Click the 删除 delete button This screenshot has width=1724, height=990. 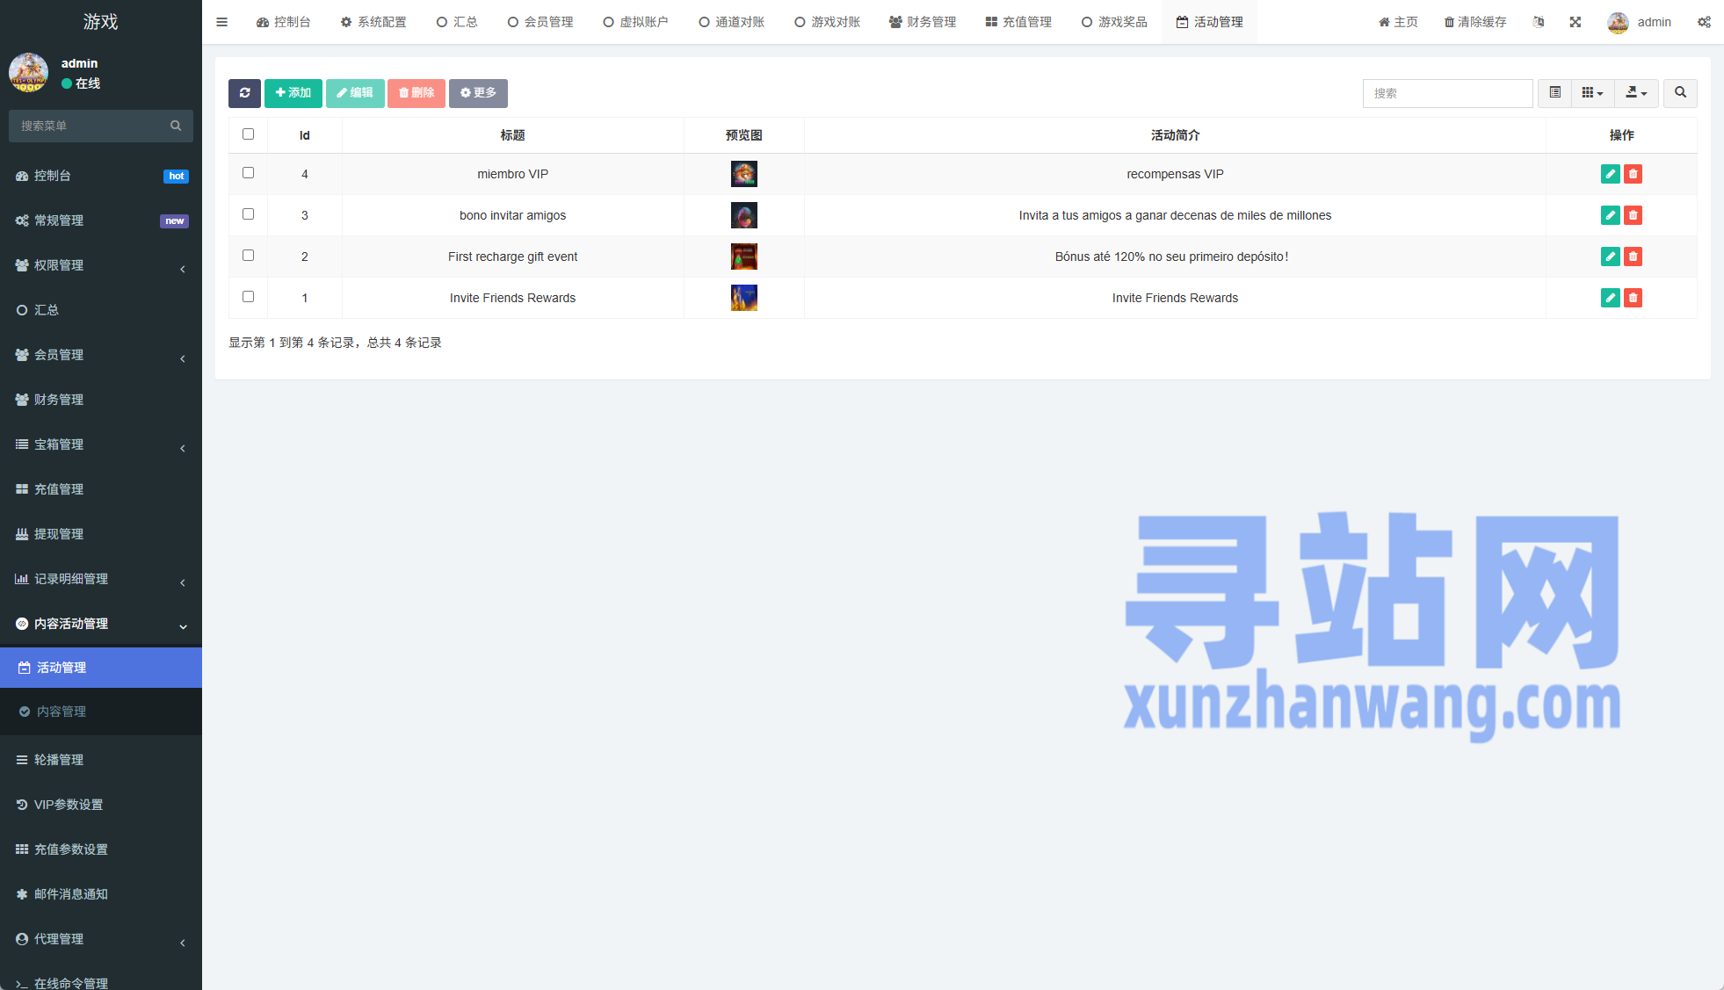pos(417,93)
